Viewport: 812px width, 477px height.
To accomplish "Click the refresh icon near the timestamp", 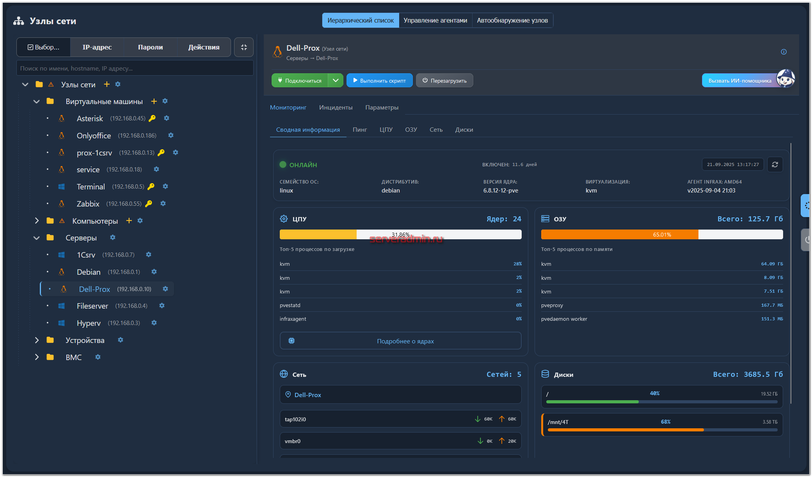I will 775,164.
